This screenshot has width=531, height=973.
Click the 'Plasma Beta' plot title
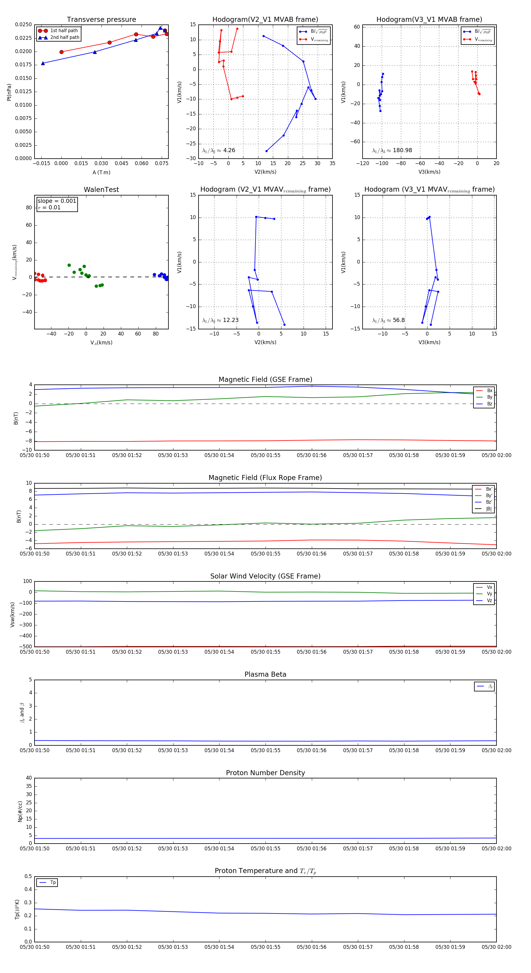[265, 675]
